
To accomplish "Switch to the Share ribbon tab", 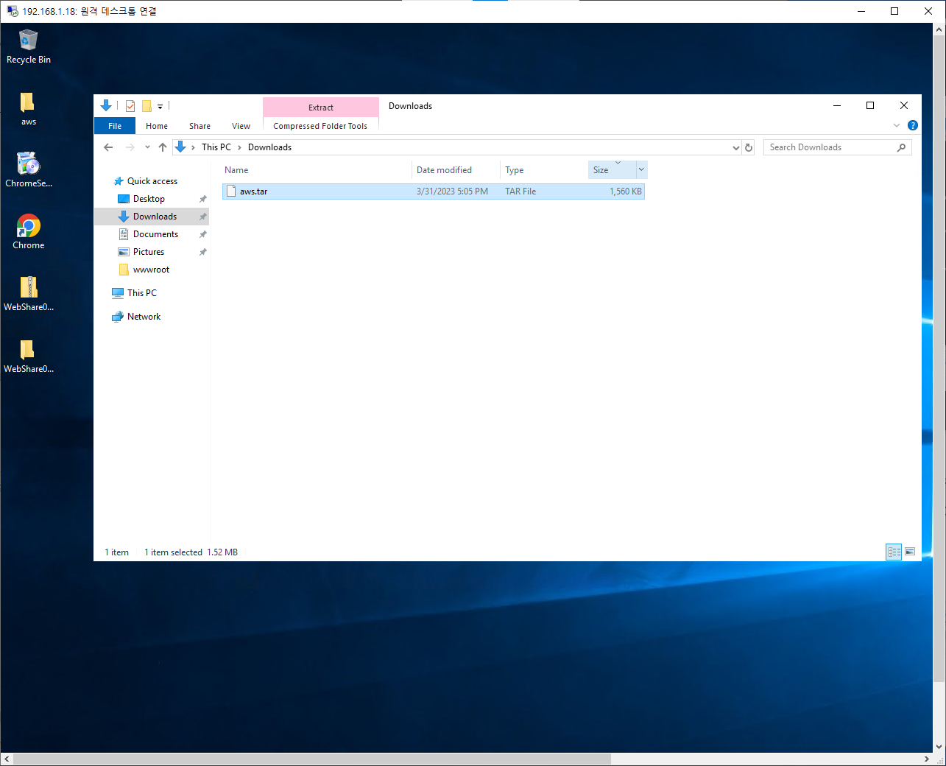I will tap(200, 126).
